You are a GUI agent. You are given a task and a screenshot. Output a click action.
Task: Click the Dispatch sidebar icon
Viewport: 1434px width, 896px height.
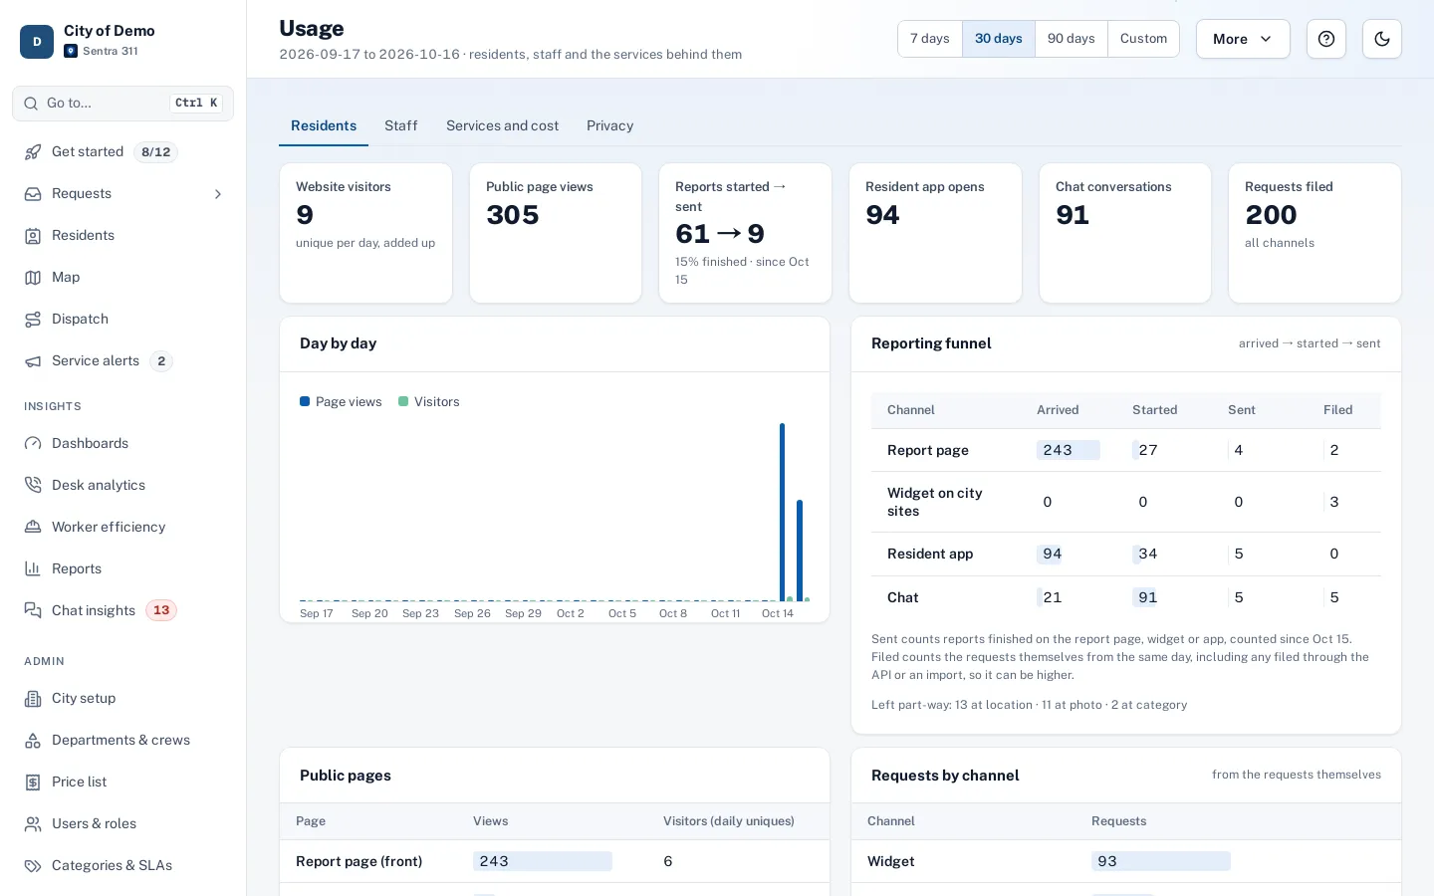[33, 320]
